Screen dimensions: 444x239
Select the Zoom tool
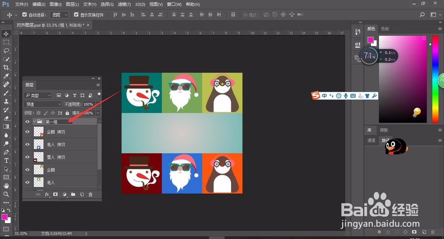tap(6, 194)
